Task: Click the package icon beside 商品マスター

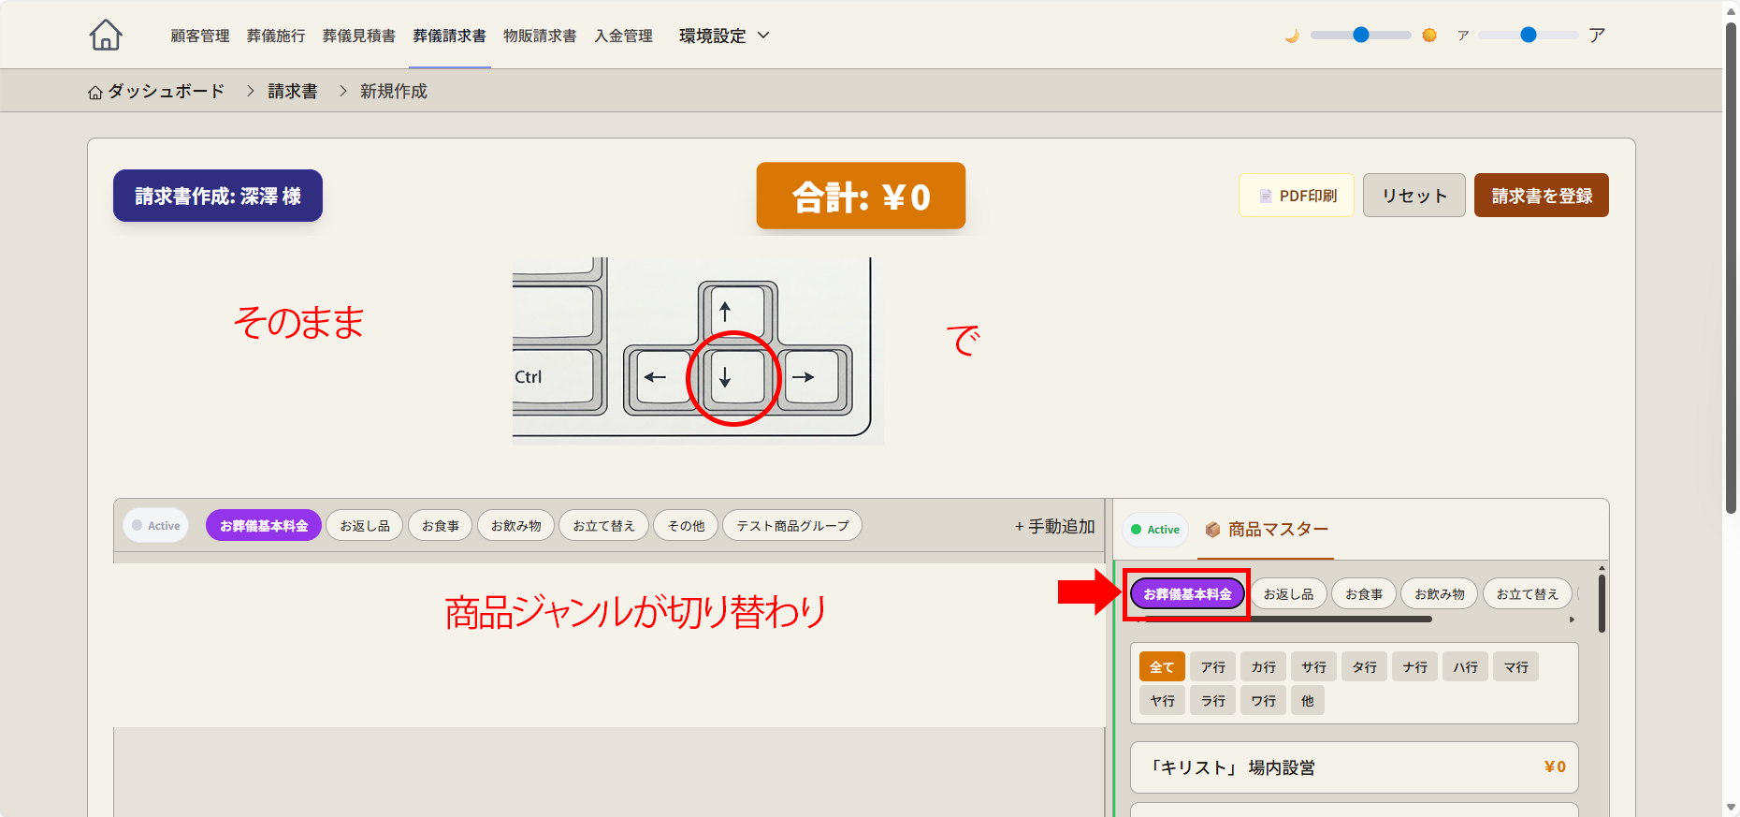Action: click(x=1212, y=530)
